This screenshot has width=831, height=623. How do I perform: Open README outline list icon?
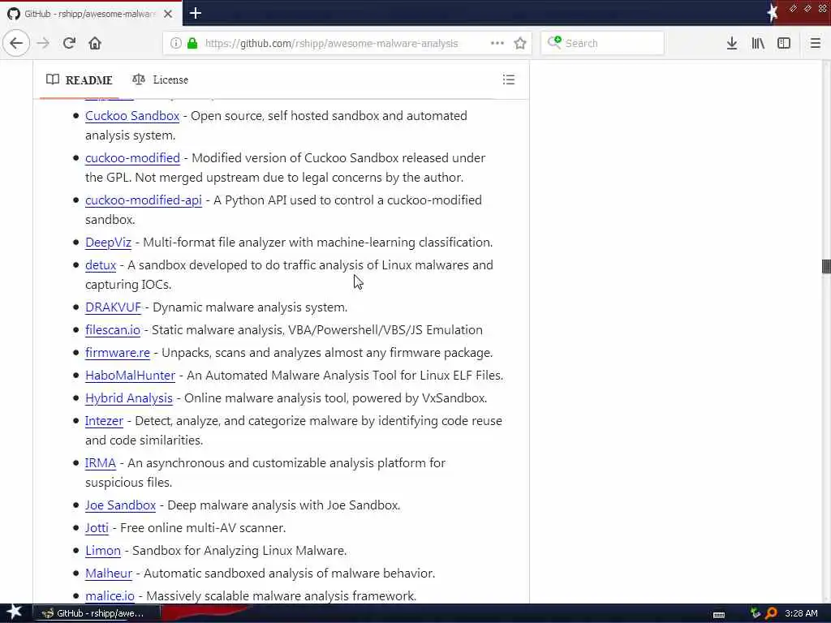point(509,79)
